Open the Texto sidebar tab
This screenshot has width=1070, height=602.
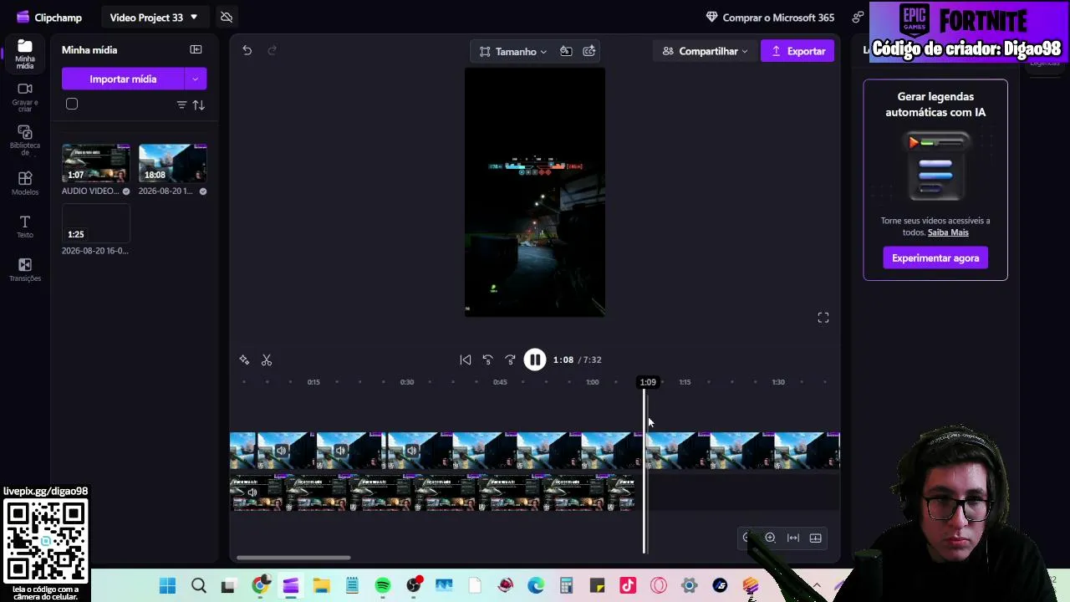24,226
